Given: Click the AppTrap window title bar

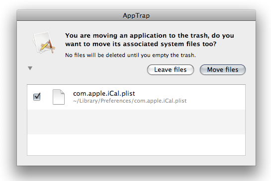Looking at the screenshot, I should [x=136, y=15].
